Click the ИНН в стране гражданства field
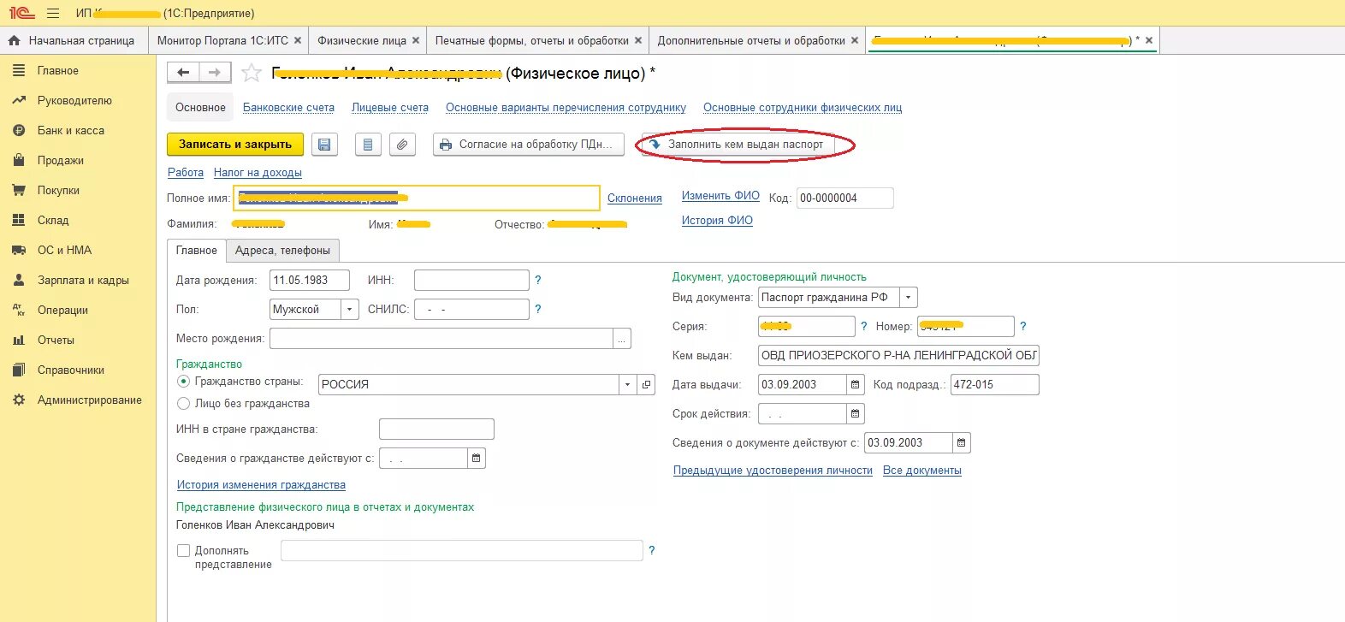The height and width of the screenshot is (622, 1345). click(436, 429)
